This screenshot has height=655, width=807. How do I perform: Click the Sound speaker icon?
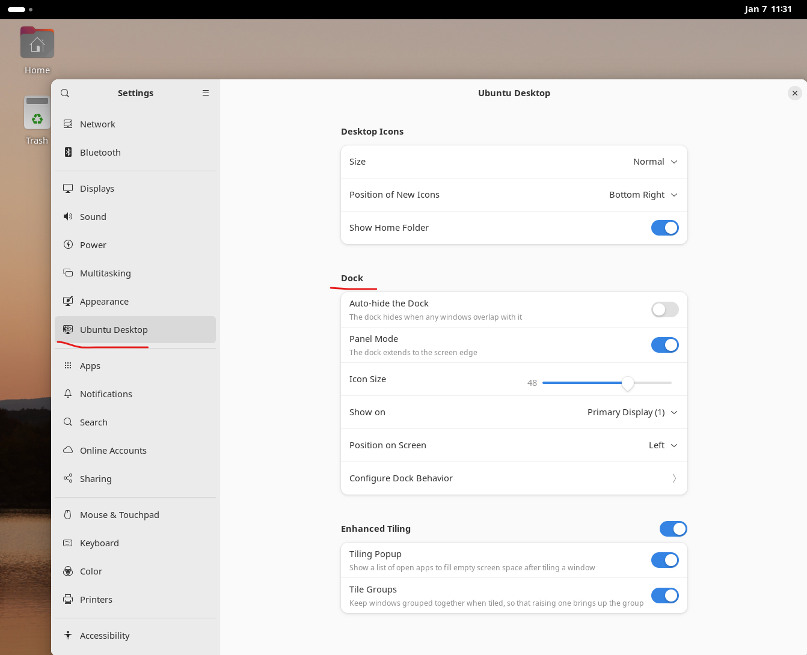point(68,216)
